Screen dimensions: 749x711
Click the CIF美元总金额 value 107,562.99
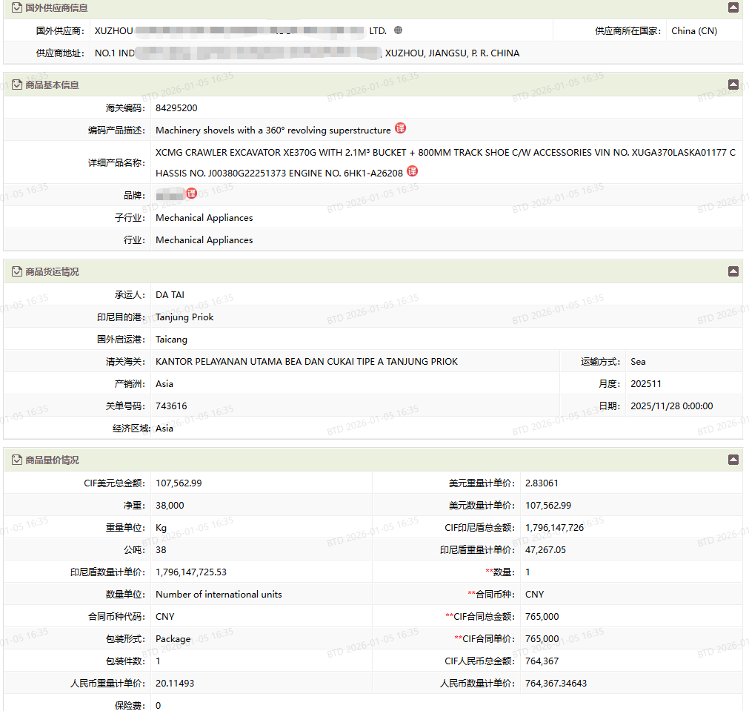pyautogui.click(x=179, y=483)
